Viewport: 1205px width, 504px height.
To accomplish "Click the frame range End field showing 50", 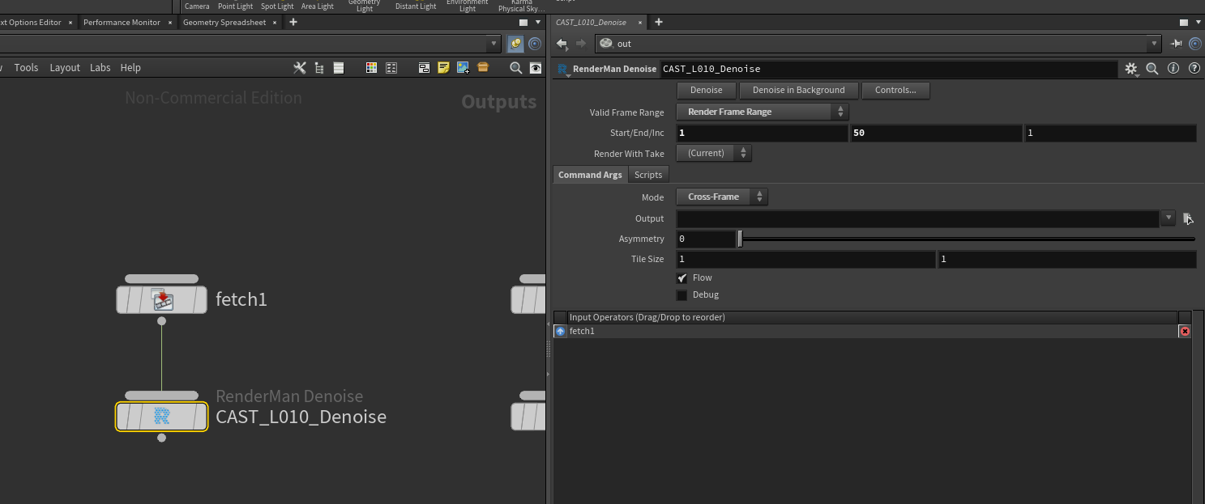I will 936,133.
